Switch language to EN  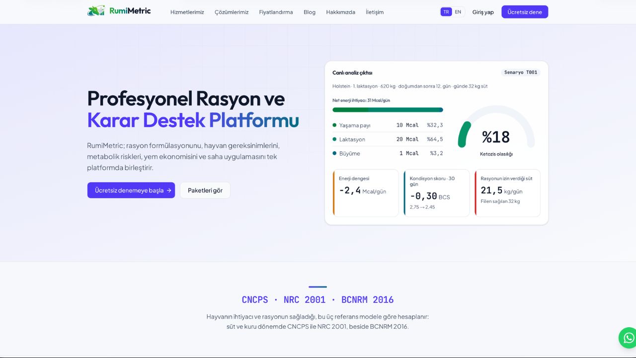458,12
